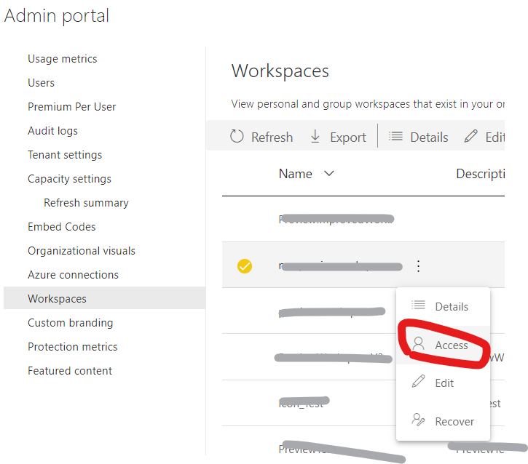The image size is (528, 464).
Task: Open Featured content page
Action: (x=70, y=371)
